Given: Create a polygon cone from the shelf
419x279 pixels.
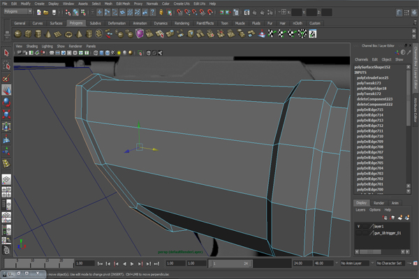Looking at the screenshot, I should pos(48,34).
